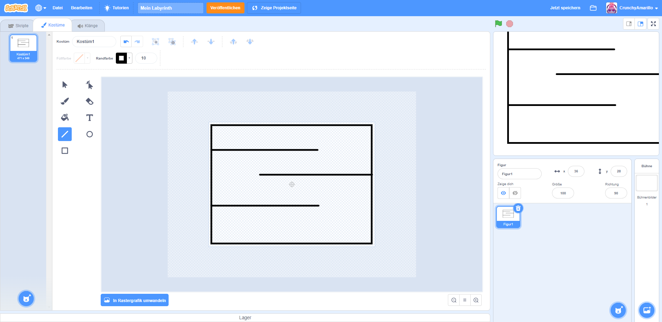Click the Scratch logo
Screen dimensions: 662x322
(x=16, y=8)
